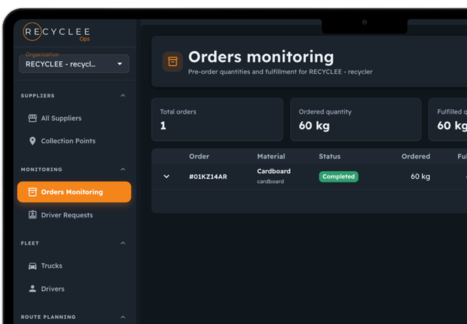
Task: Collapse the Route Planning section chevron
Action: click(x=123, y=317)
